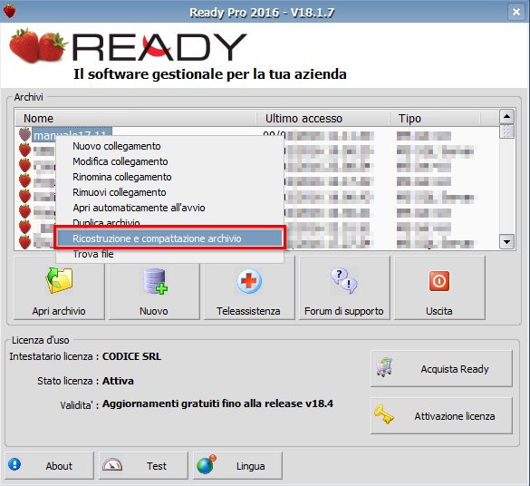Click the globe icon on Lingua button
Image resolution: width=530 pixels, height=486 pixels.
(x=207, y=465)
